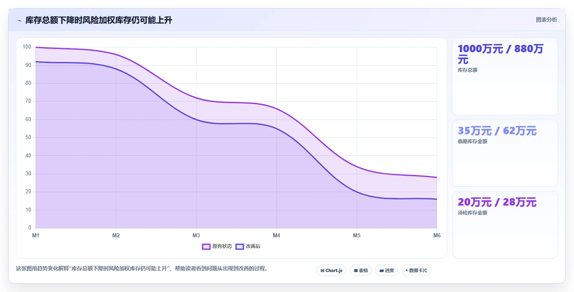Click the M6 axis label
The height and width of the screenshot is (292, 574).
(437, 235)
